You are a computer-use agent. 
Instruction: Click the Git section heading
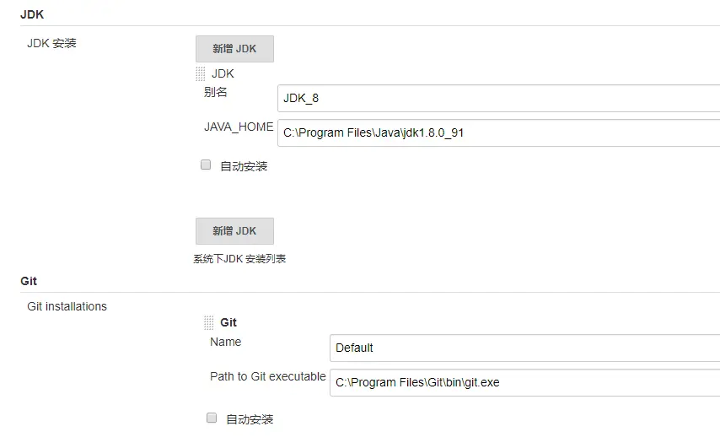tap(29, 281)
